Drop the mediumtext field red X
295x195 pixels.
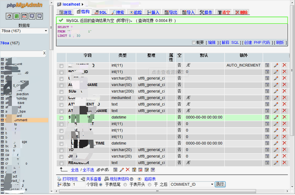284,97
